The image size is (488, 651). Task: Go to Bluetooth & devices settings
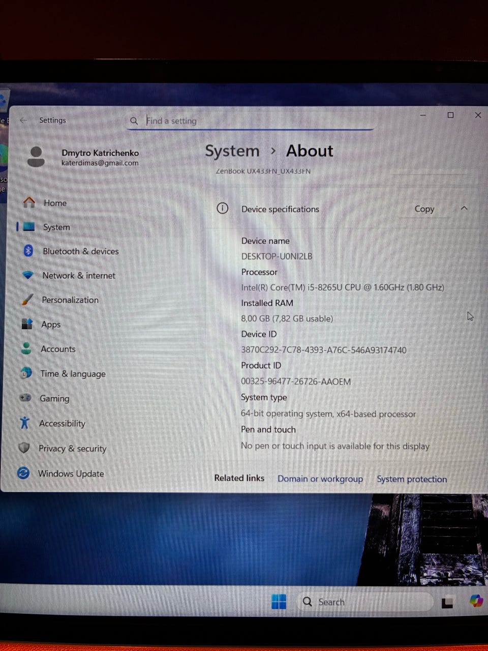pos(80,251)
